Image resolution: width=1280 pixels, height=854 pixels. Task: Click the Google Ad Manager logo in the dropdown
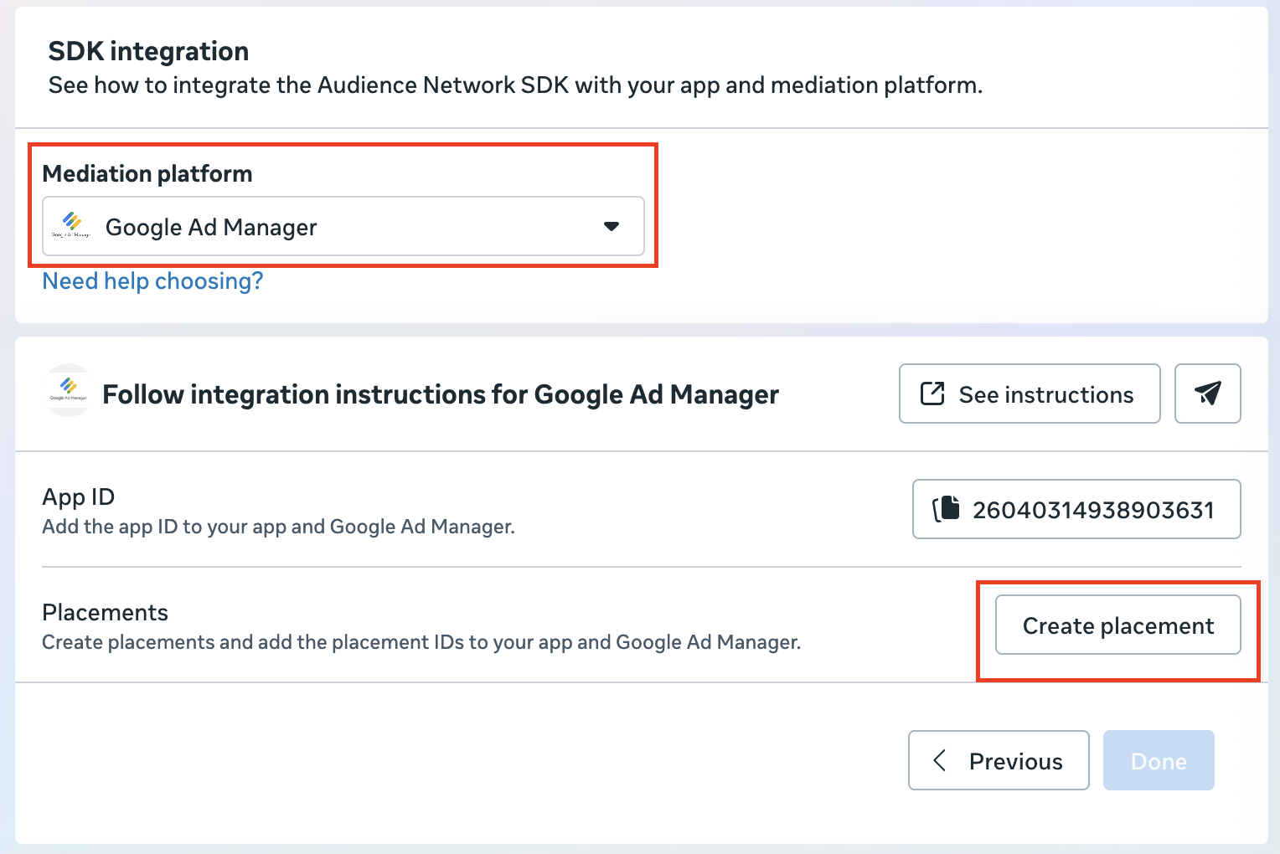71,225
